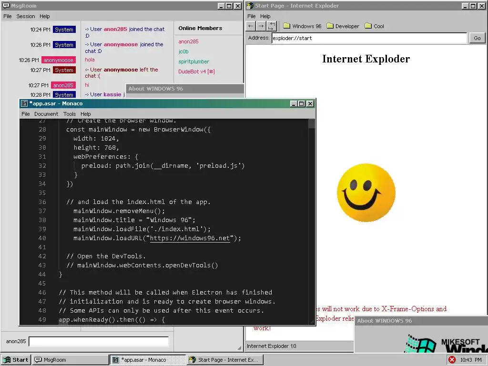Viewport: 488px width, 366px height.
Task: Click the back arrow in Internet Exploder
Action: (251, 26)
